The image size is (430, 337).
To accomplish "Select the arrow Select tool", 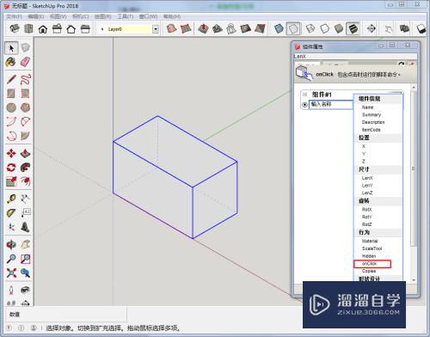I will click(x=11, y=48).
